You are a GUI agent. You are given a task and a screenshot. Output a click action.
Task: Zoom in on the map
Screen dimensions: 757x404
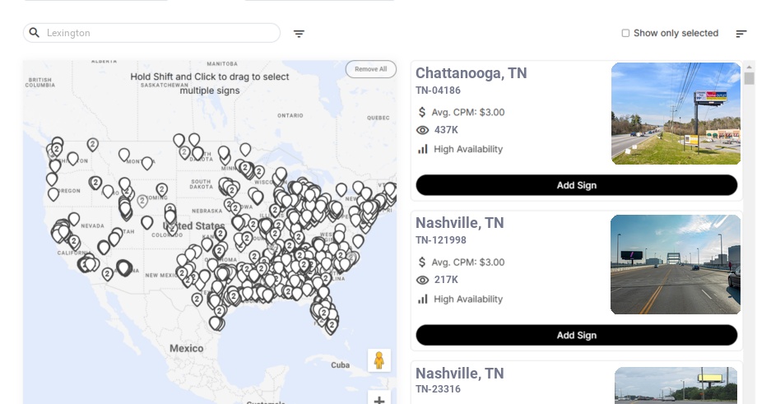pyautogui.click(x=378, y=400)
